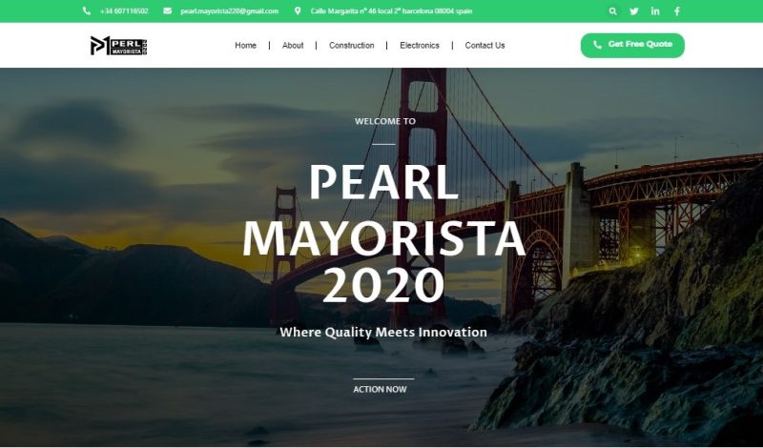Click the Where Quality Meets Innovation tagline
Viewport: 763px width, 448px height.
[383, 333]
